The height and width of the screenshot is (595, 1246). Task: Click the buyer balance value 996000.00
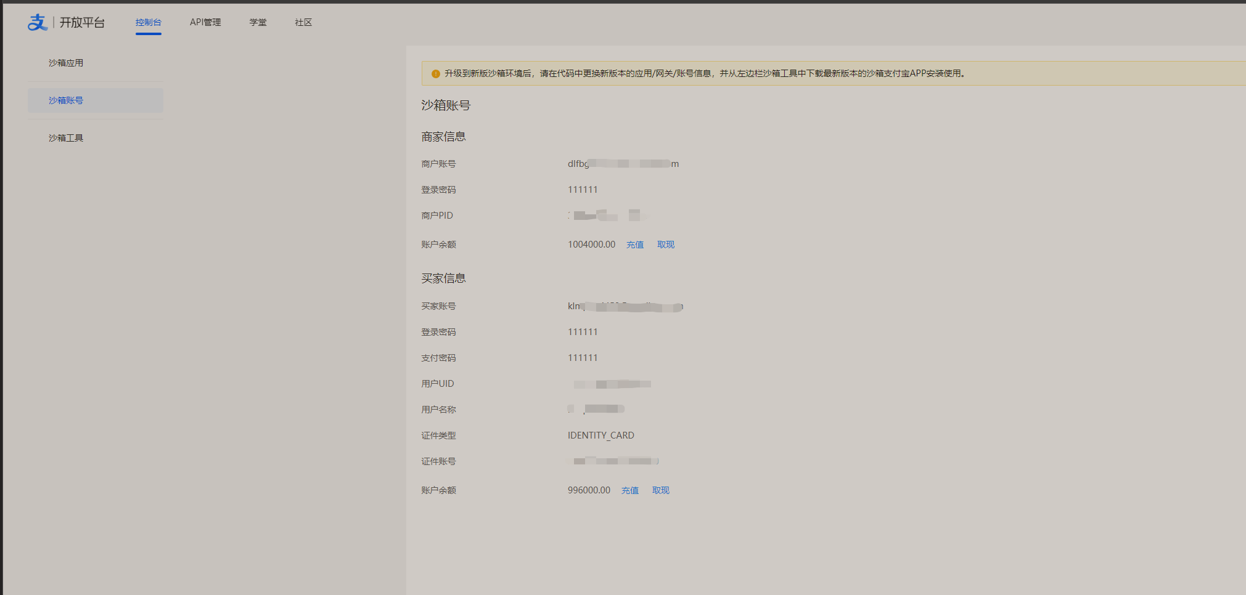click(589, 490)
